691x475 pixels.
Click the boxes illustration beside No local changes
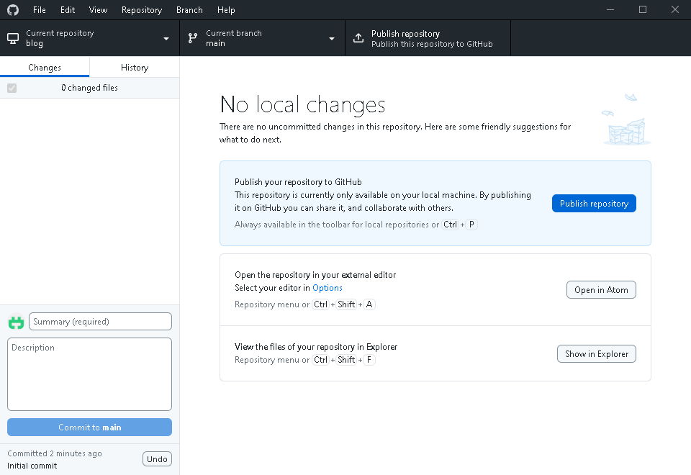[625, 121]
